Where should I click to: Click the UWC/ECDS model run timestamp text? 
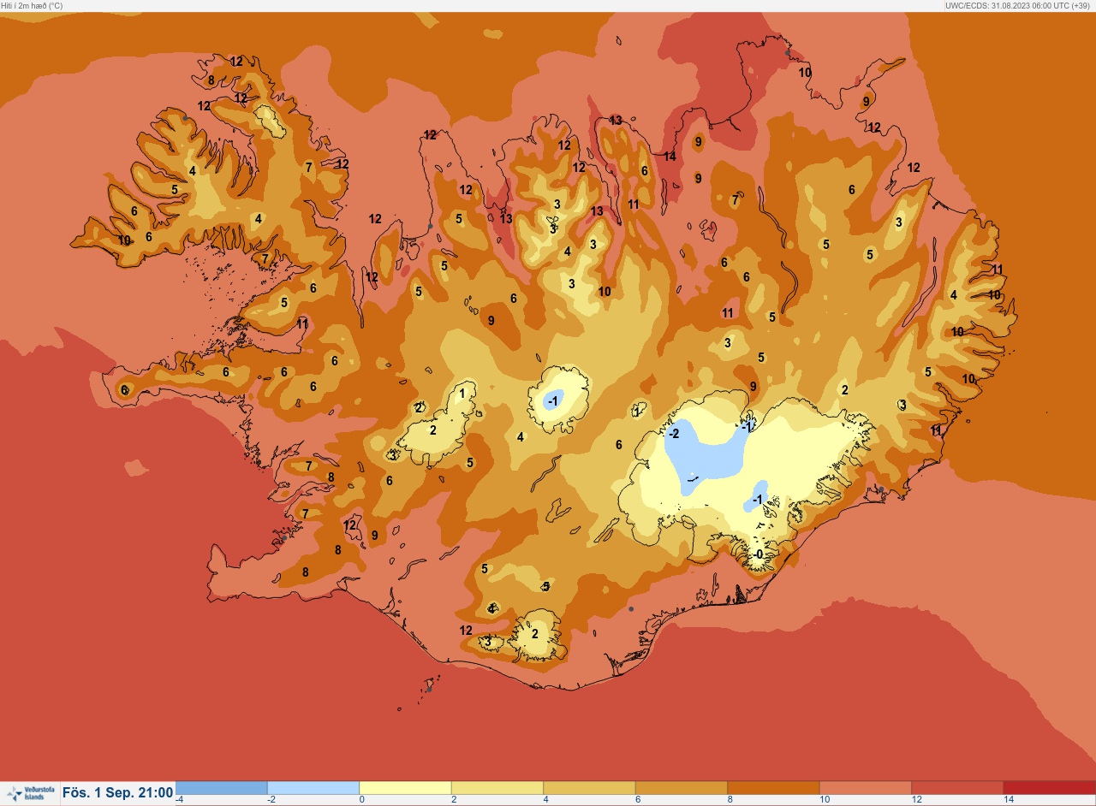pos(1020,5)
